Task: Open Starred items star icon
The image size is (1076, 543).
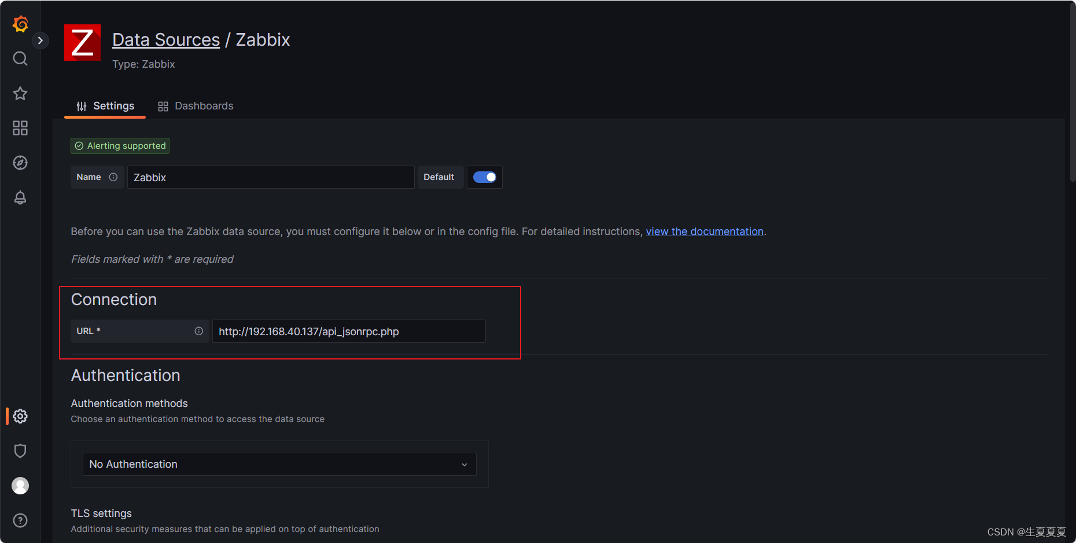Action: coord(20,93)
